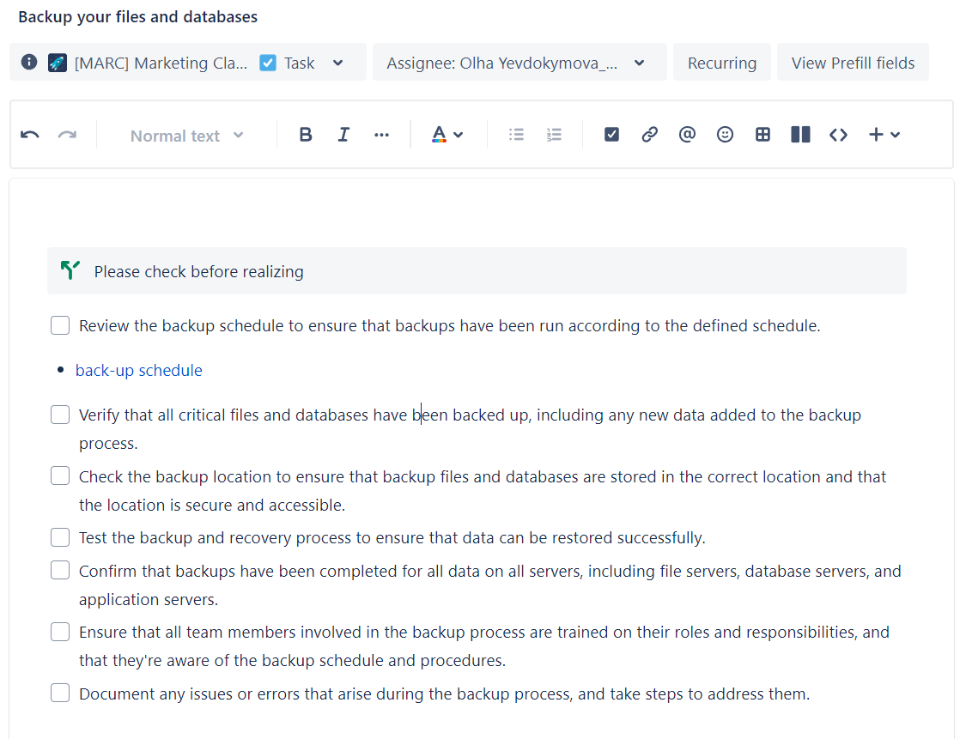Insert a link with the chain icon
This screenshot has height=739, width=966.
649,134
